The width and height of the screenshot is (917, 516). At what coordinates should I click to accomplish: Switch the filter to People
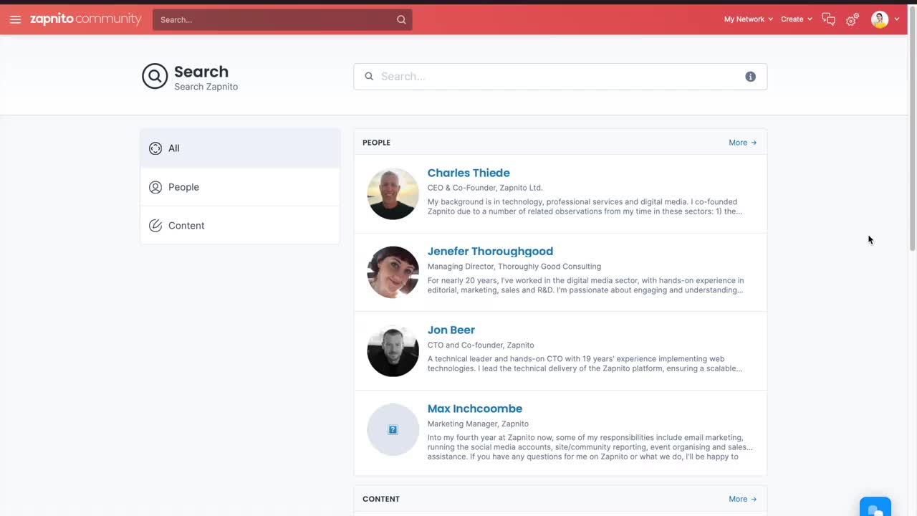pyautogui.click(x=183, y=187)
